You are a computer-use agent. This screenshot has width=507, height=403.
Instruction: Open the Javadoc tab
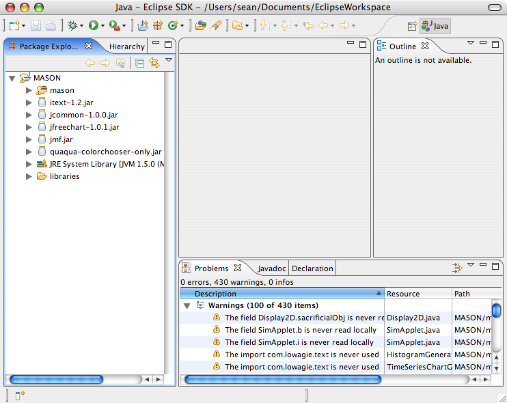pyautogui.click(x=271, y=268)
